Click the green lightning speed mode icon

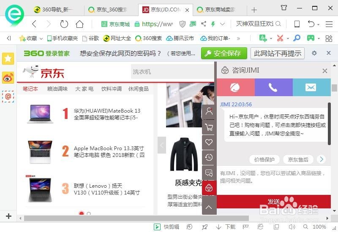[x=213, y=24]
